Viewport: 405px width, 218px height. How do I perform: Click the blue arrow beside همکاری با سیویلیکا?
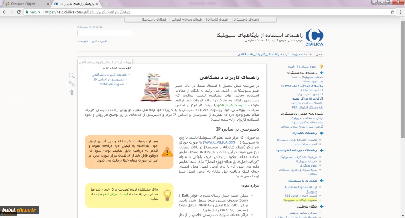[321, 181]
